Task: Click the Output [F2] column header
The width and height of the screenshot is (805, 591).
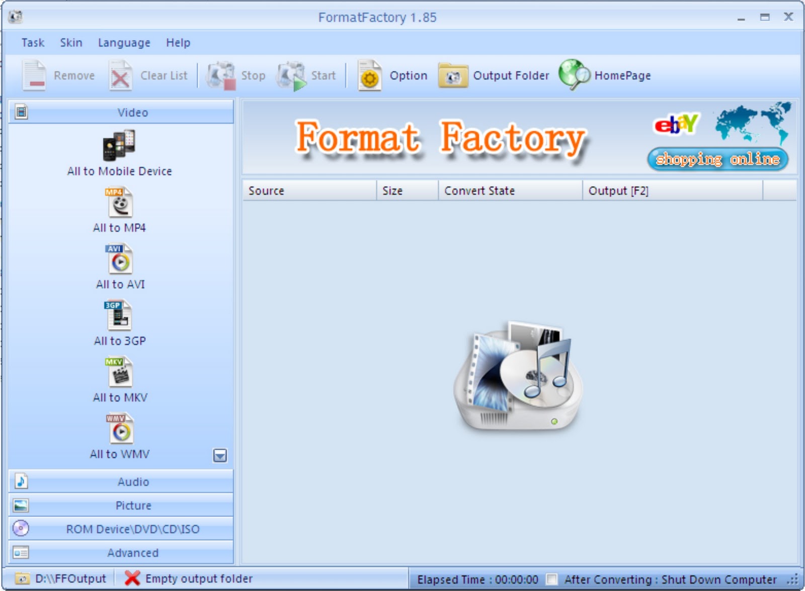Action: pos(673,191)
